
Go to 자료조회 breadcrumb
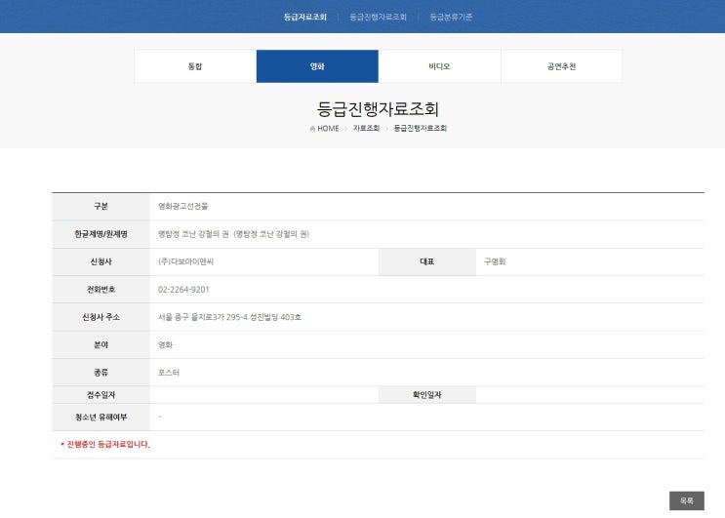(366, 128)
